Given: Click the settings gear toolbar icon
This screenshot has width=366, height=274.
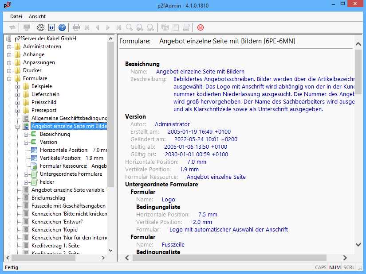Looking at the screenshot, I should (x=41, y=27).
